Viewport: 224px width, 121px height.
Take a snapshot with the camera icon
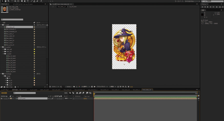pyautogui.click(x=74, y=87)
